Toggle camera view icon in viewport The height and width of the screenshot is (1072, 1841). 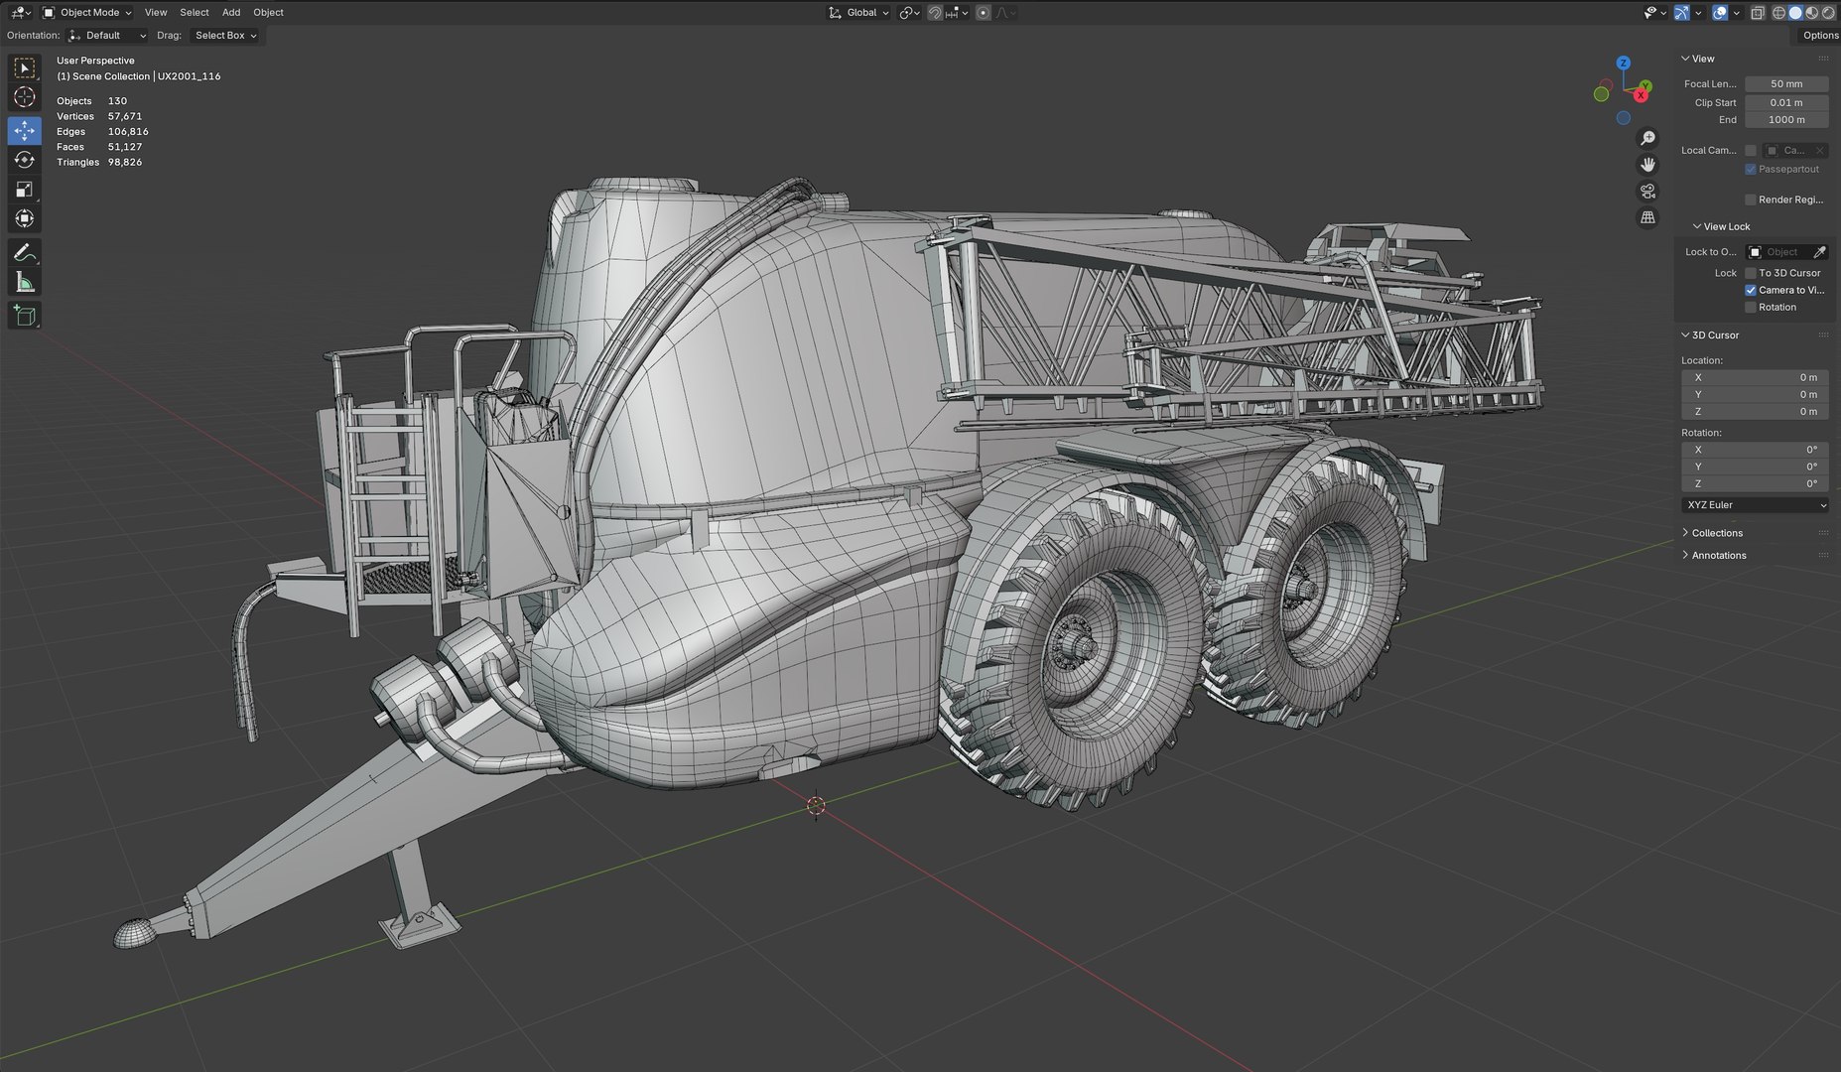pos(1647,191)
